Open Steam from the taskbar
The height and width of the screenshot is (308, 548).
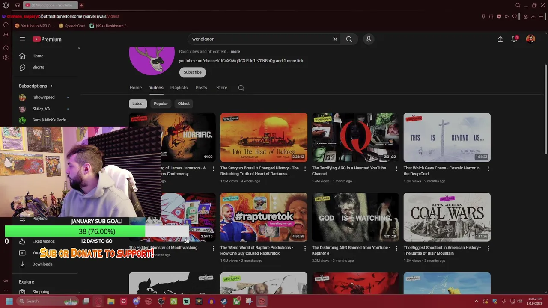coord(224,301)
